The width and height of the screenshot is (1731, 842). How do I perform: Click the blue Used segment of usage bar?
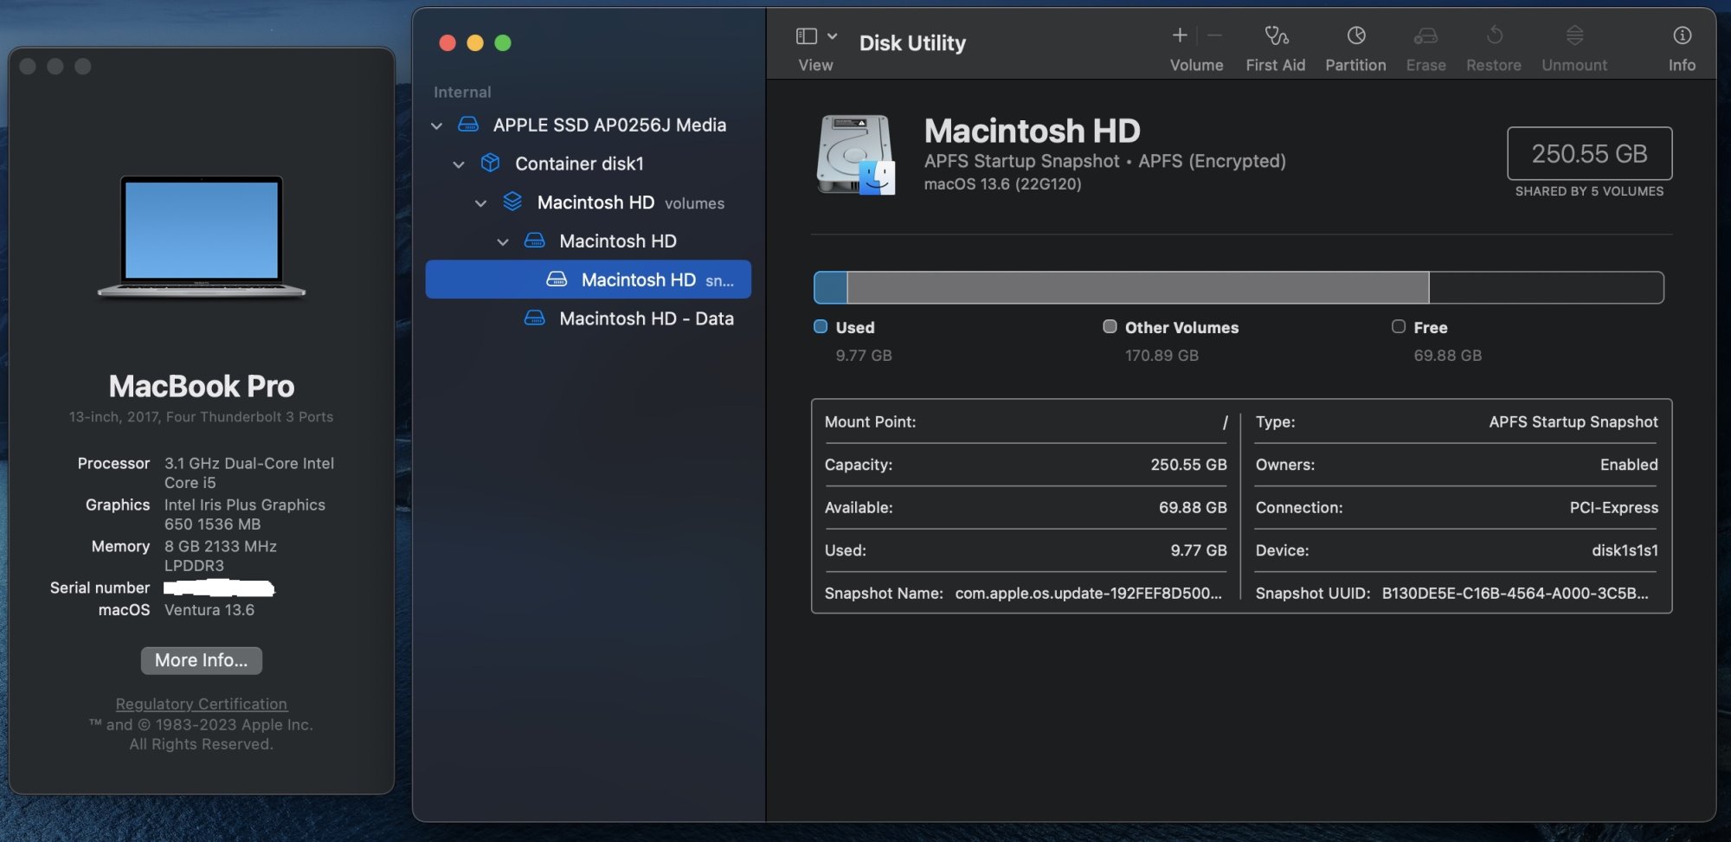click(831, 287)
